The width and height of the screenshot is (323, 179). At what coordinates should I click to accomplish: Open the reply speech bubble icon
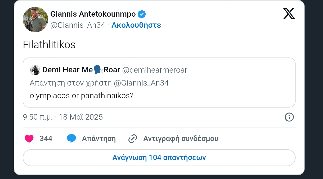(x=71, y=138)
